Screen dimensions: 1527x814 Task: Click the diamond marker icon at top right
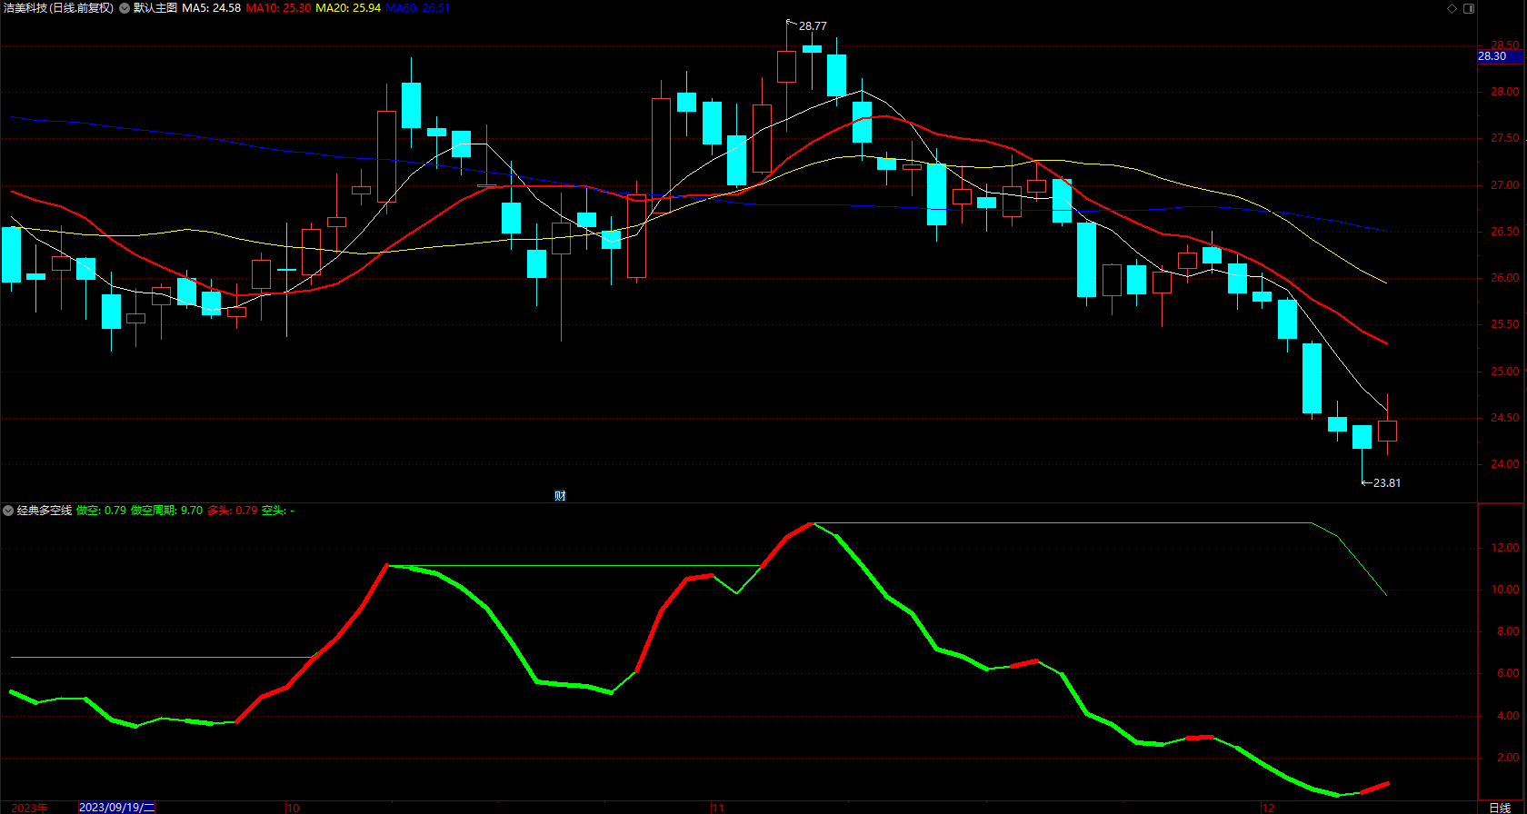[x=1452, y=8]
